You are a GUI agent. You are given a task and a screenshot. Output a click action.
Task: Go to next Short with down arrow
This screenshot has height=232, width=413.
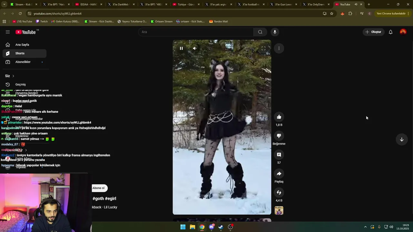[402, 140]
